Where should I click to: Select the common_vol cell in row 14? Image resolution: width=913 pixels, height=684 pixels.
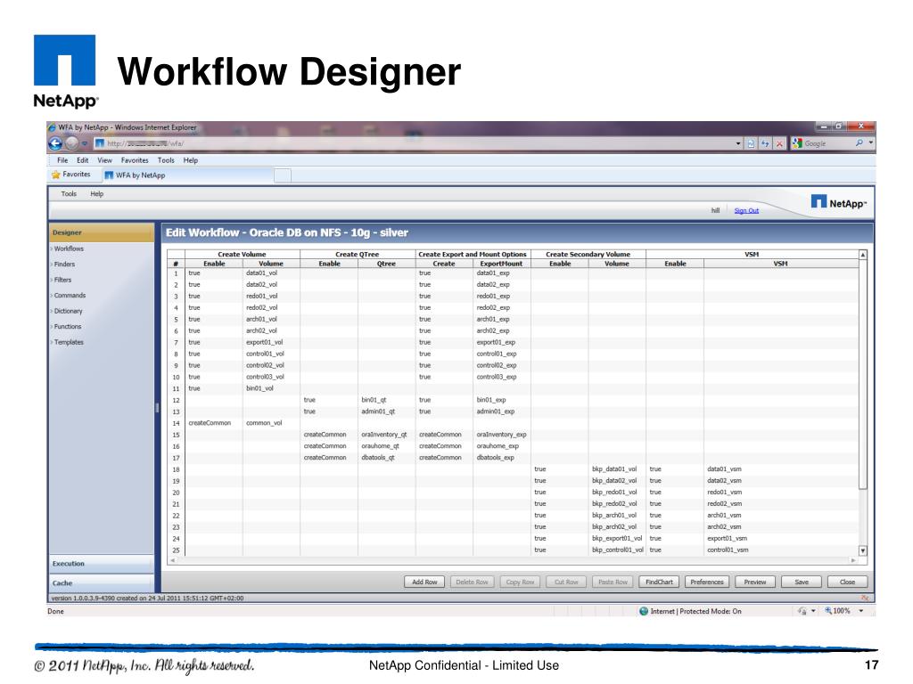point(271,423)
